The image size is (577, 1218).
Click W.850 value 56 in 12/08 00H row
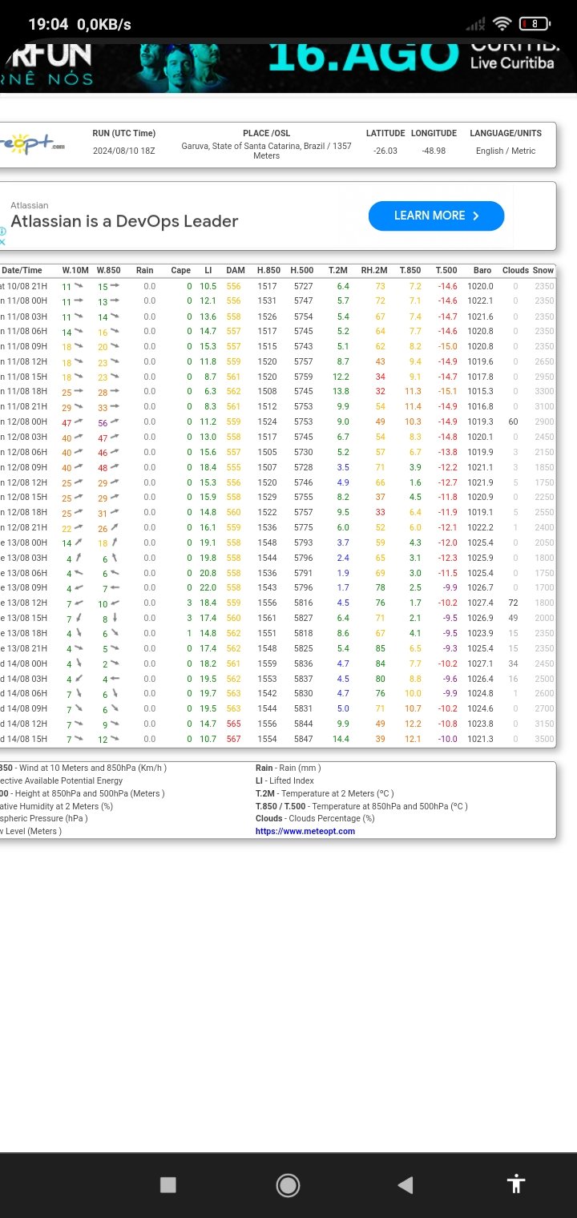[x=103, y=422]
